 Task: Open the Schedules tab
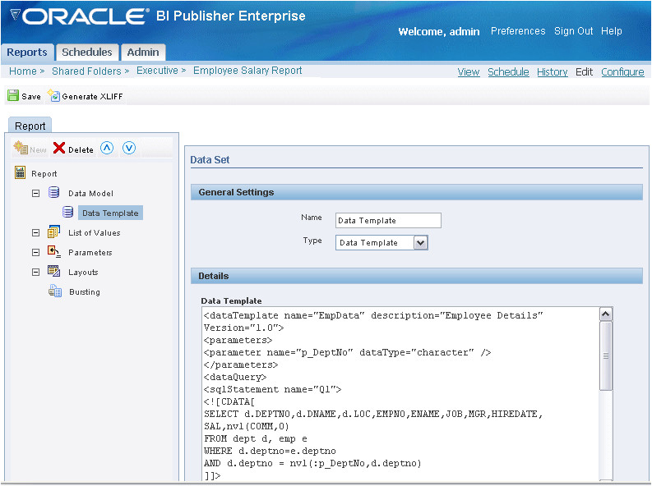[87, 53]
